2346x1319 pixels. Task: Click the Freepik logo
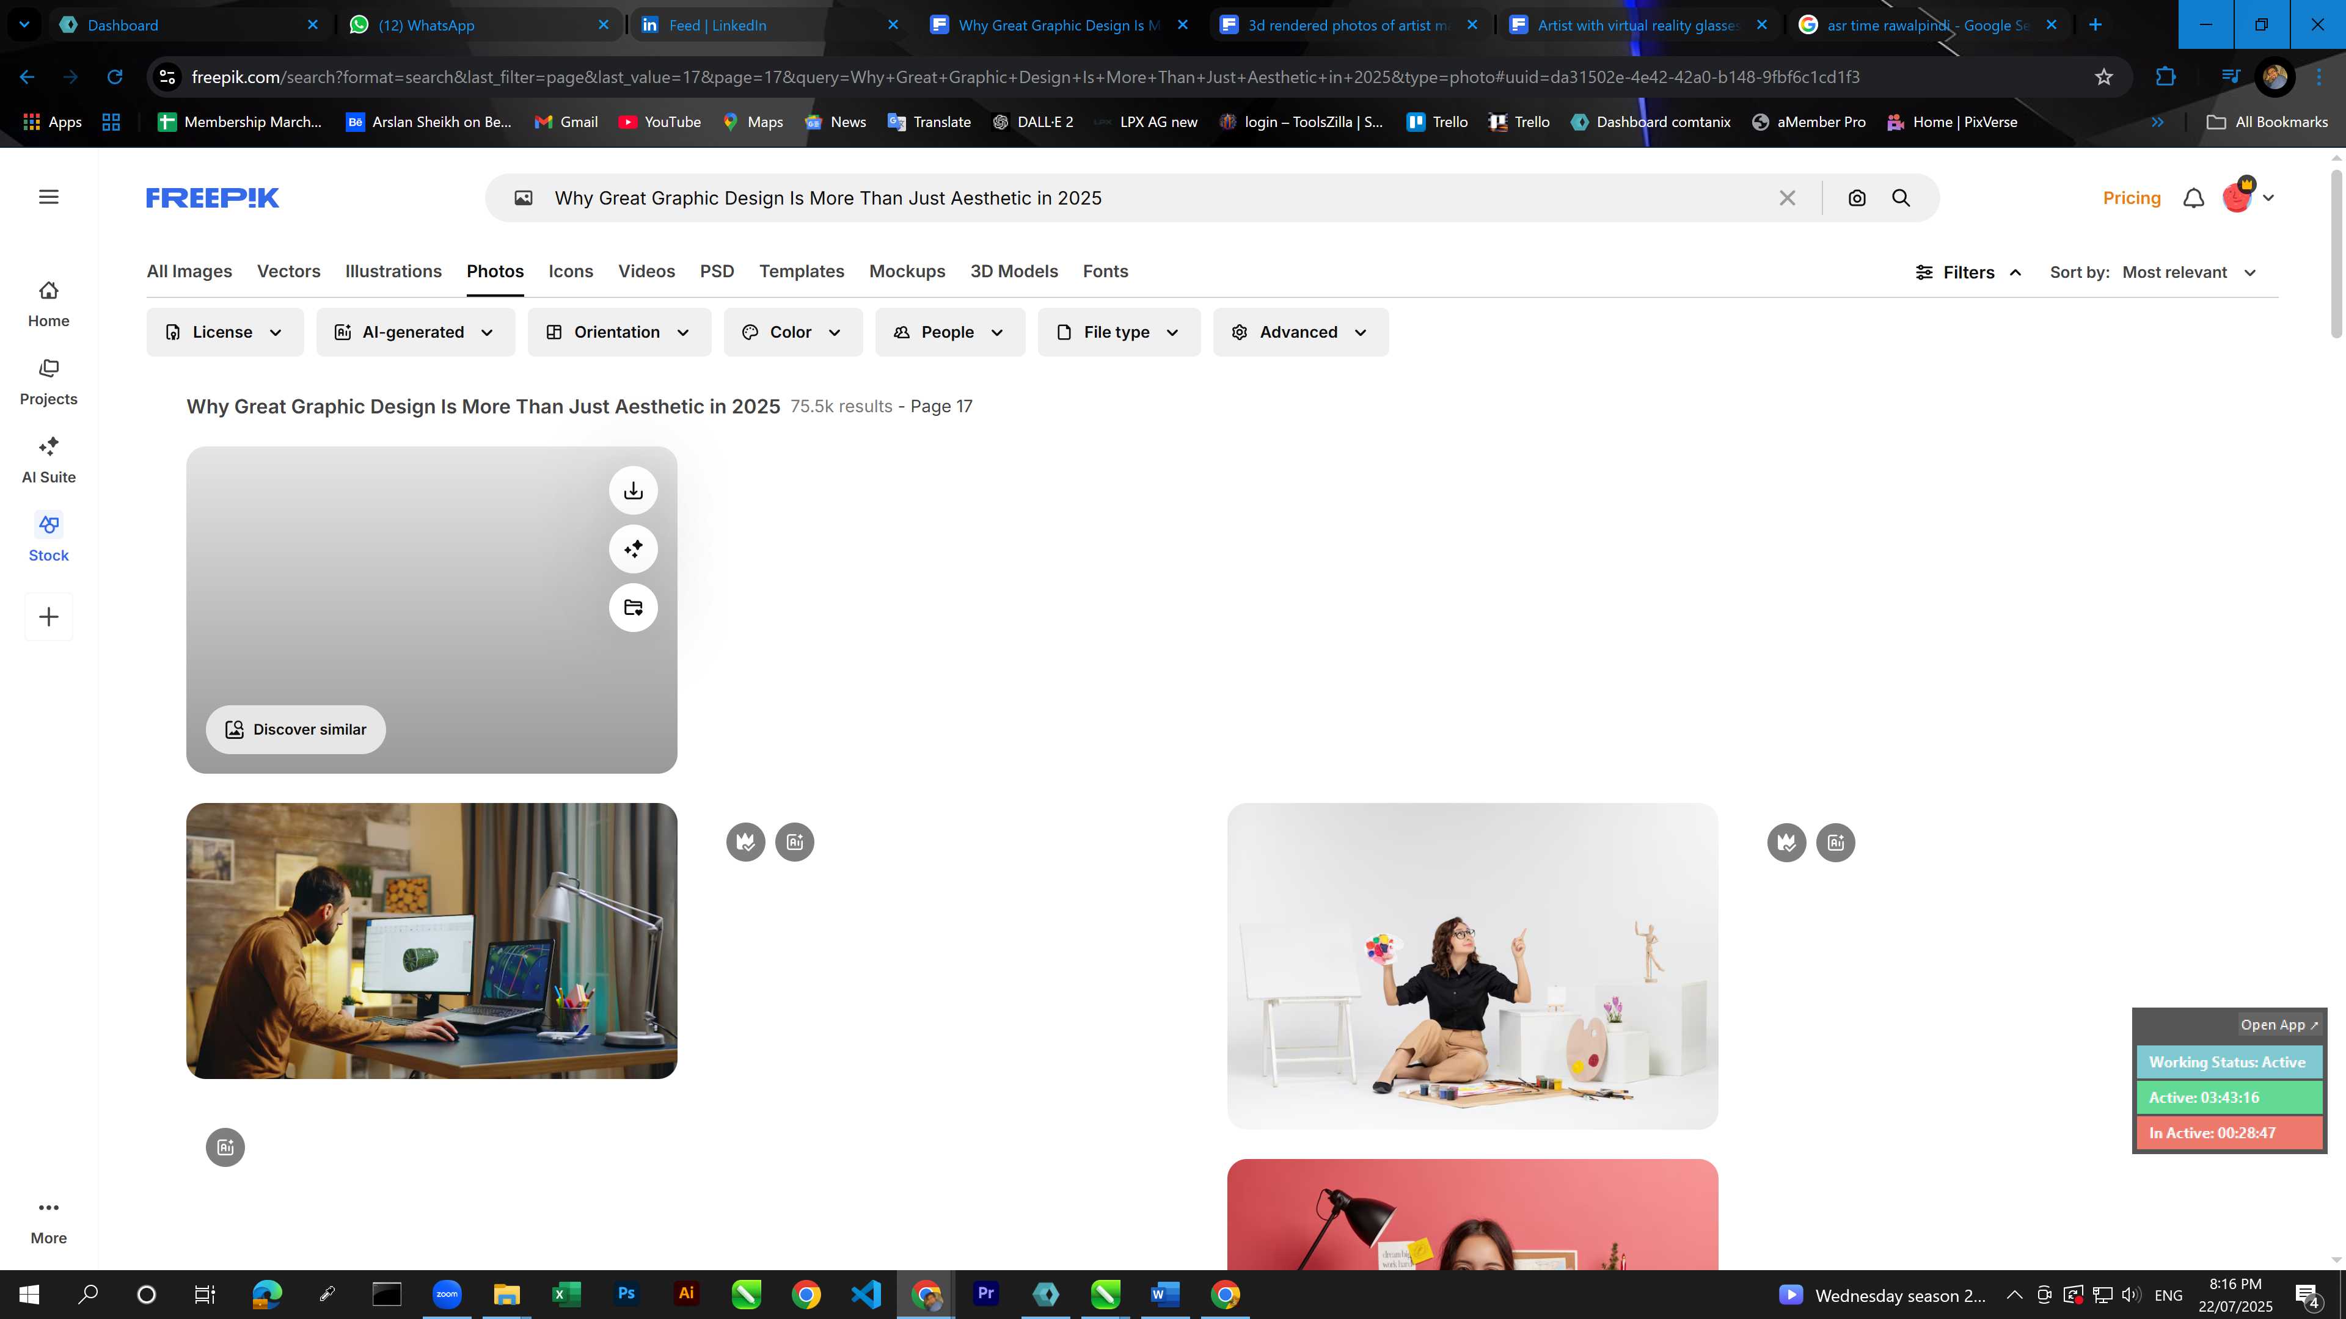[x=212, y=197]
